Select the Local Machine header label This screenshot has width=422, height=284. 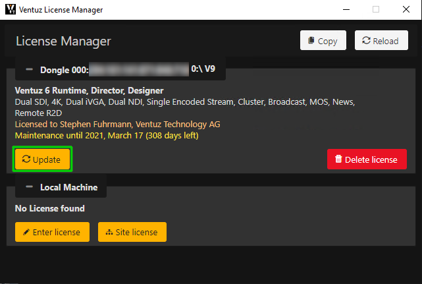[x=68, y=187]
